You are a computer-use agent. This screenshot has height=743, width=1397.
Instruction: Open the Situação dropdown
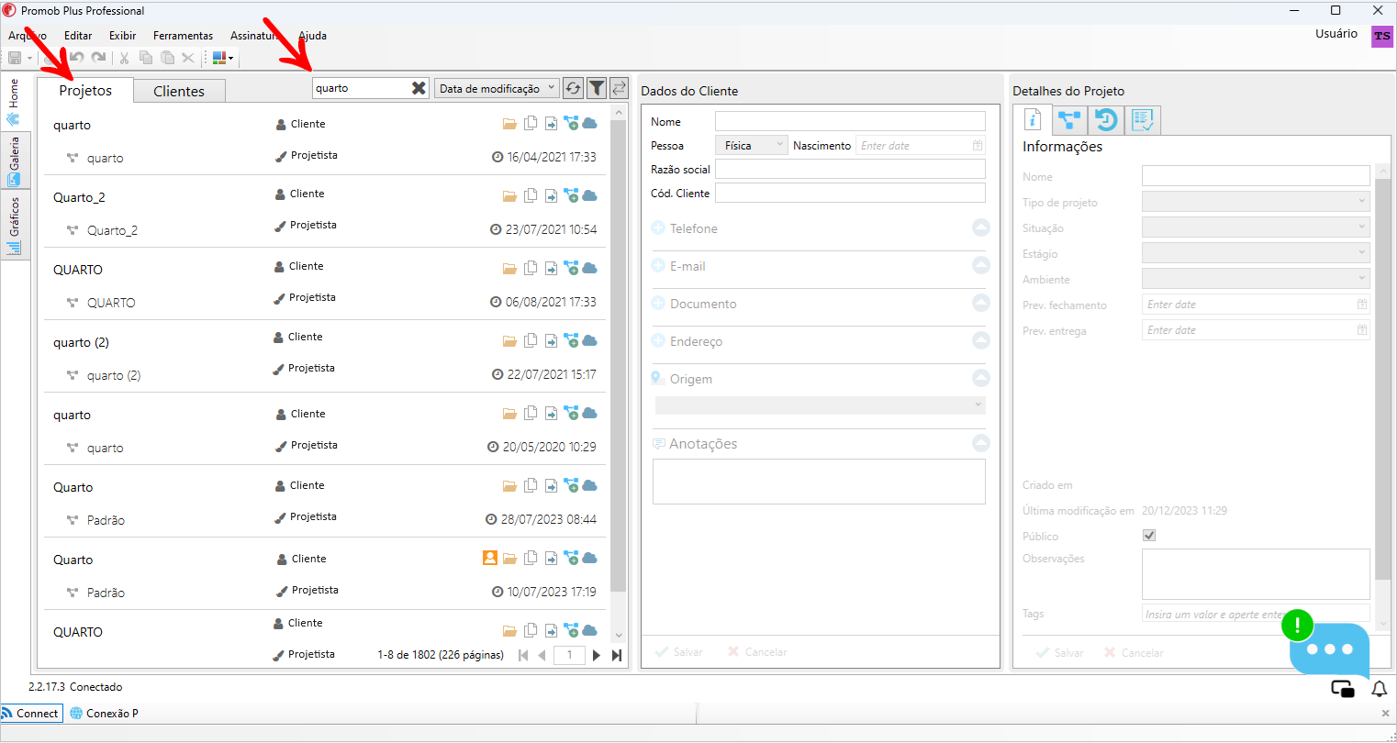[1256, 227]
